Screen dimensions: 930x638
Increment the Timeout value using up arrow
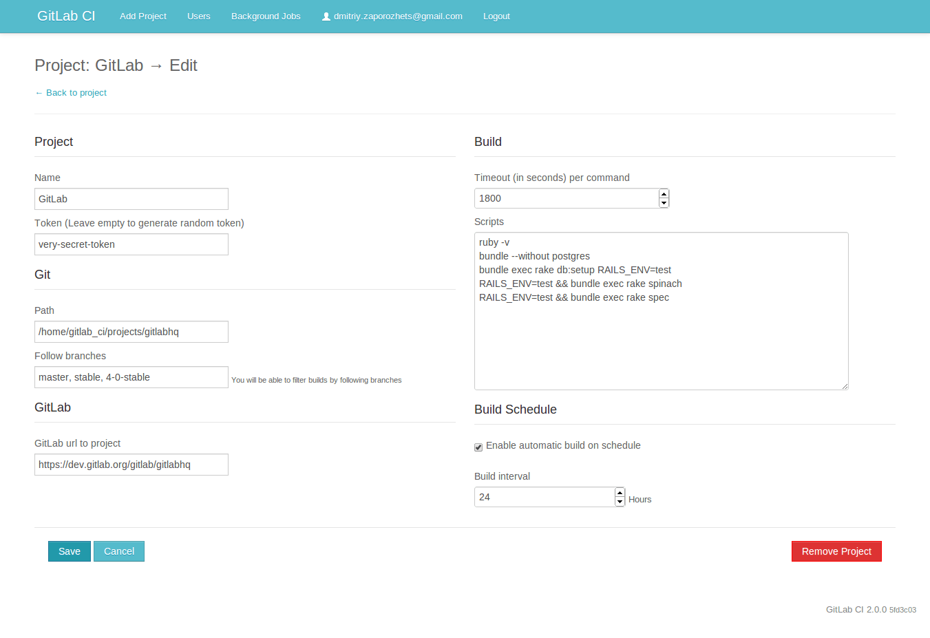663,193
